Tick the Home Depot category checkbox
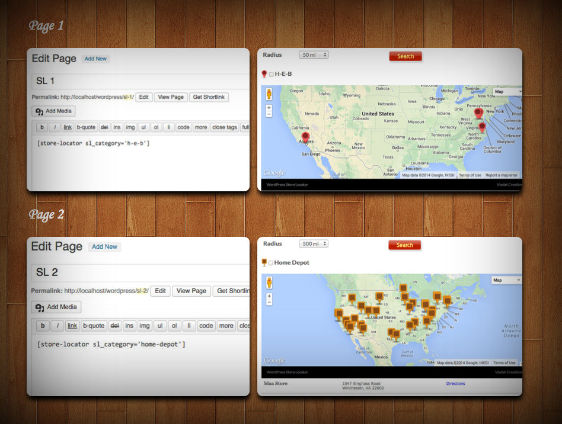The width and height of the screenshot is (562, 424). [271, 263]
